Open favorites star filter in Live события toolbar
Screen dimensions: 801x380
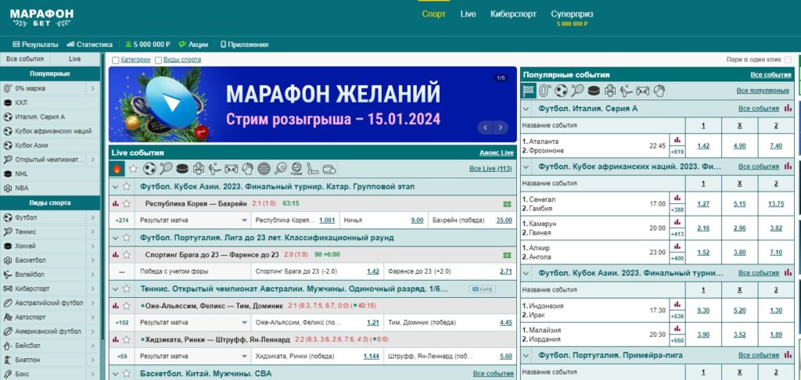coord(133,169)
